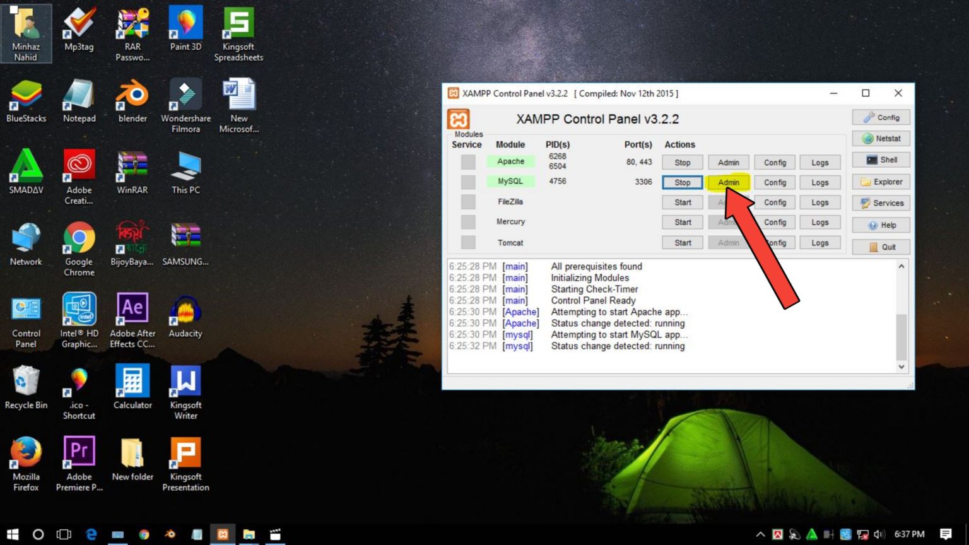This screenshot has width=969, height=545.
Task: Stop the Apache module
Action: pos(682,162)
